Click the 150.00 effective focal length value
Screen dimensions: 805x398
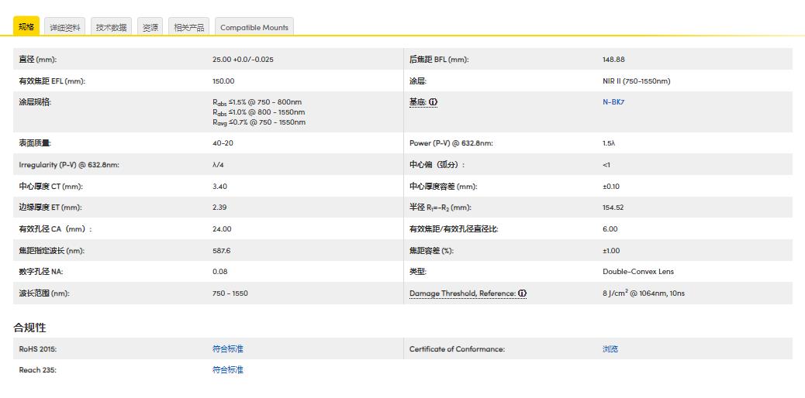[x=223, y=81]
